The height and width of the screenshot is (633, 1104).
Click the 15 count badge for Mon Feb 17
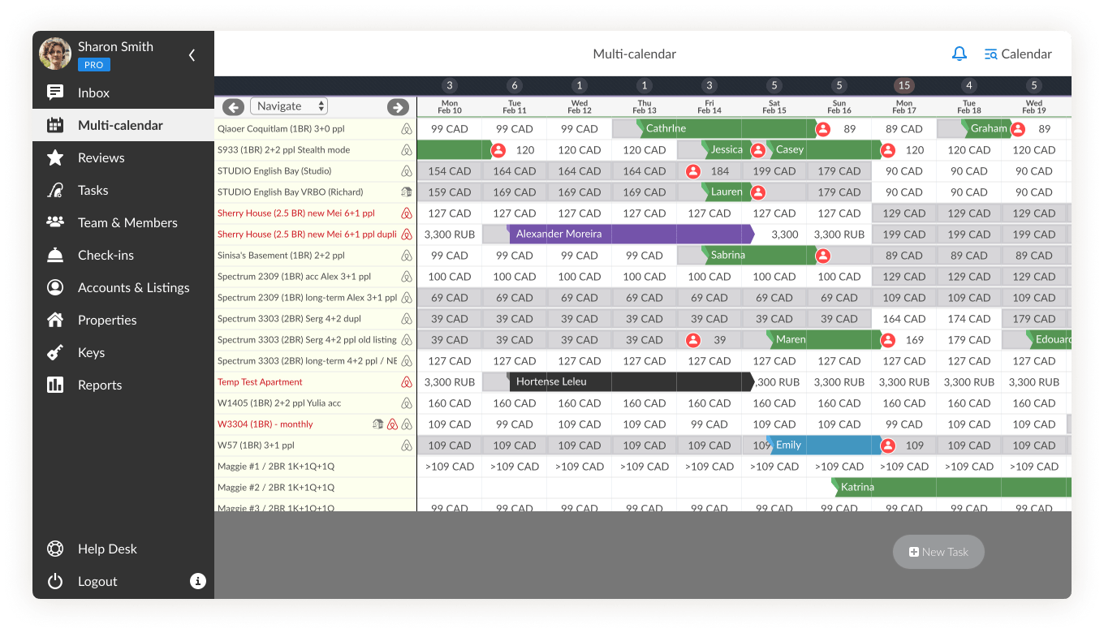903,85
